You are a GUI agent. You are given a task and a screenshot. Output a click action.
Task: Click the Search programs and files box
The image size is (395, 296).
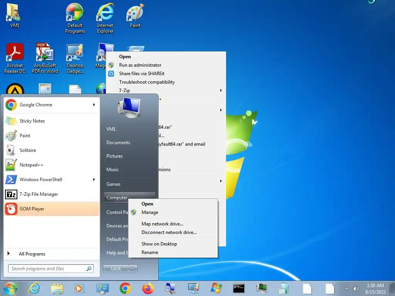pyautogui.click(x=51, y=269)
